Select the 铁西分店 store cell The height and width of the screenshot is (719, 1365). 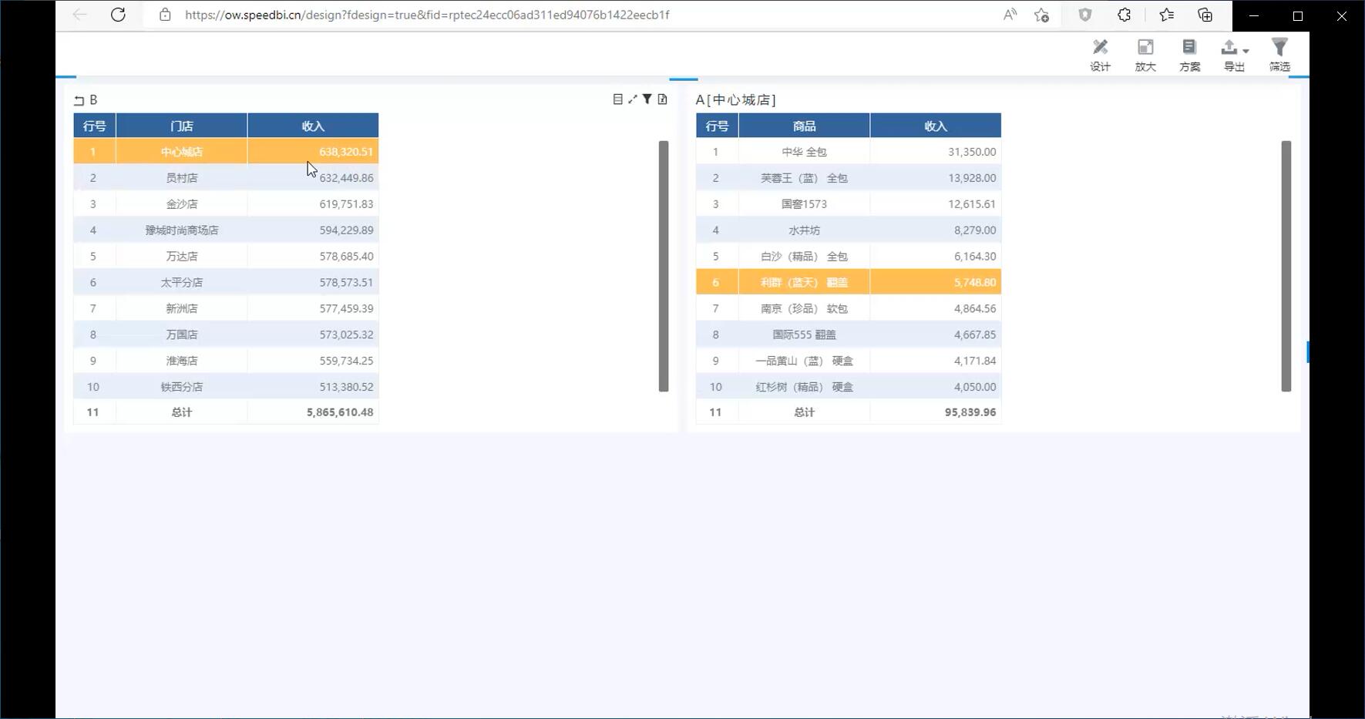(x=182, y=387)
